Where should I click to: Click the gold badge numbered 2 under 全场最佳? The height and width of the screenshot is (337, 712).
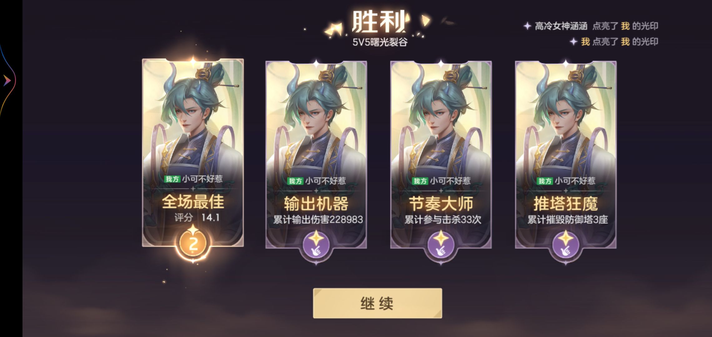click(193, 243)
